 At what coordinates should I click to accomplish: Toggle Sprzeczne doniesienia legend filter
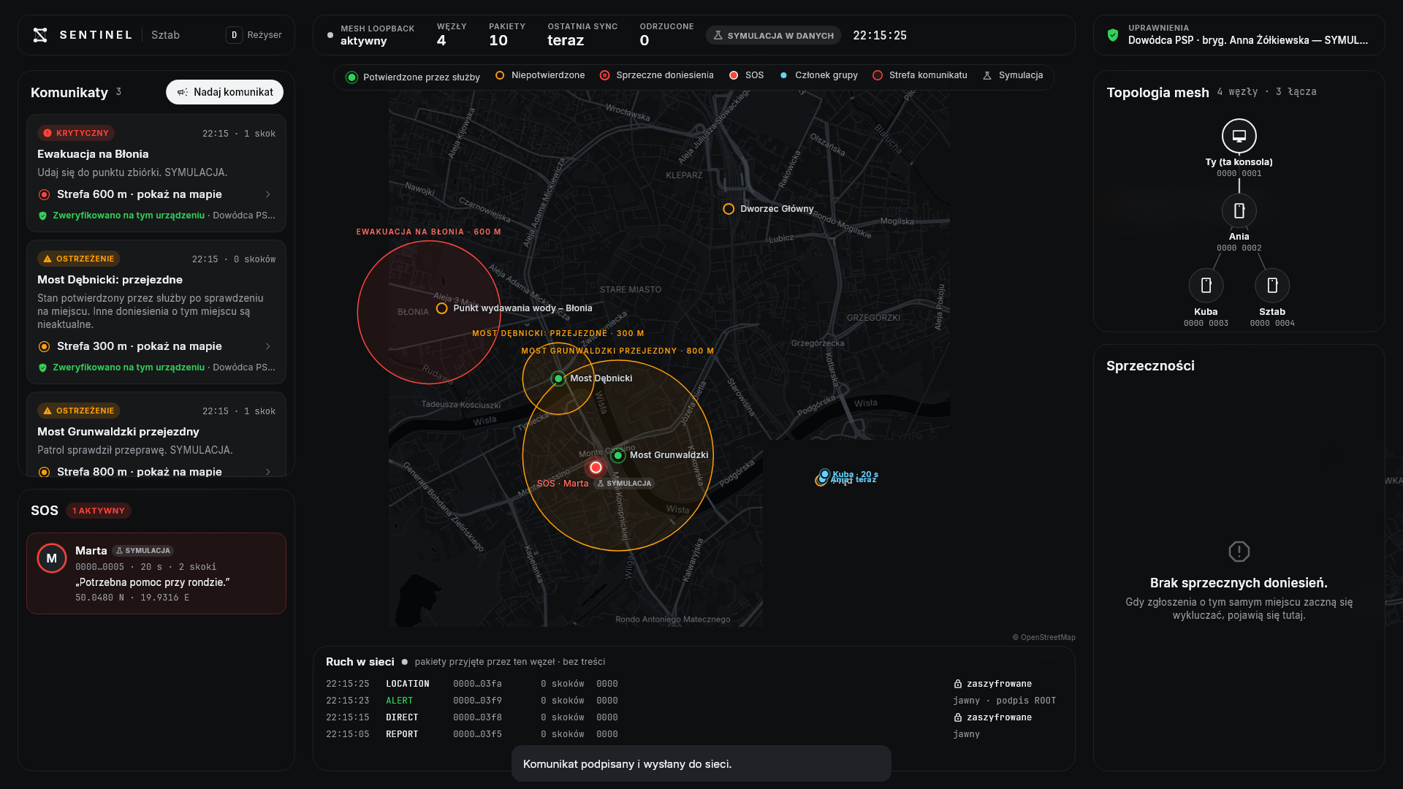point(656,75)
